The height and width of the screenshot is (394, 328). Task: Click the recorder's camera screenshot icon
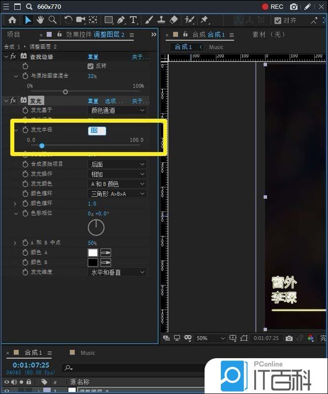click(294, 7)
